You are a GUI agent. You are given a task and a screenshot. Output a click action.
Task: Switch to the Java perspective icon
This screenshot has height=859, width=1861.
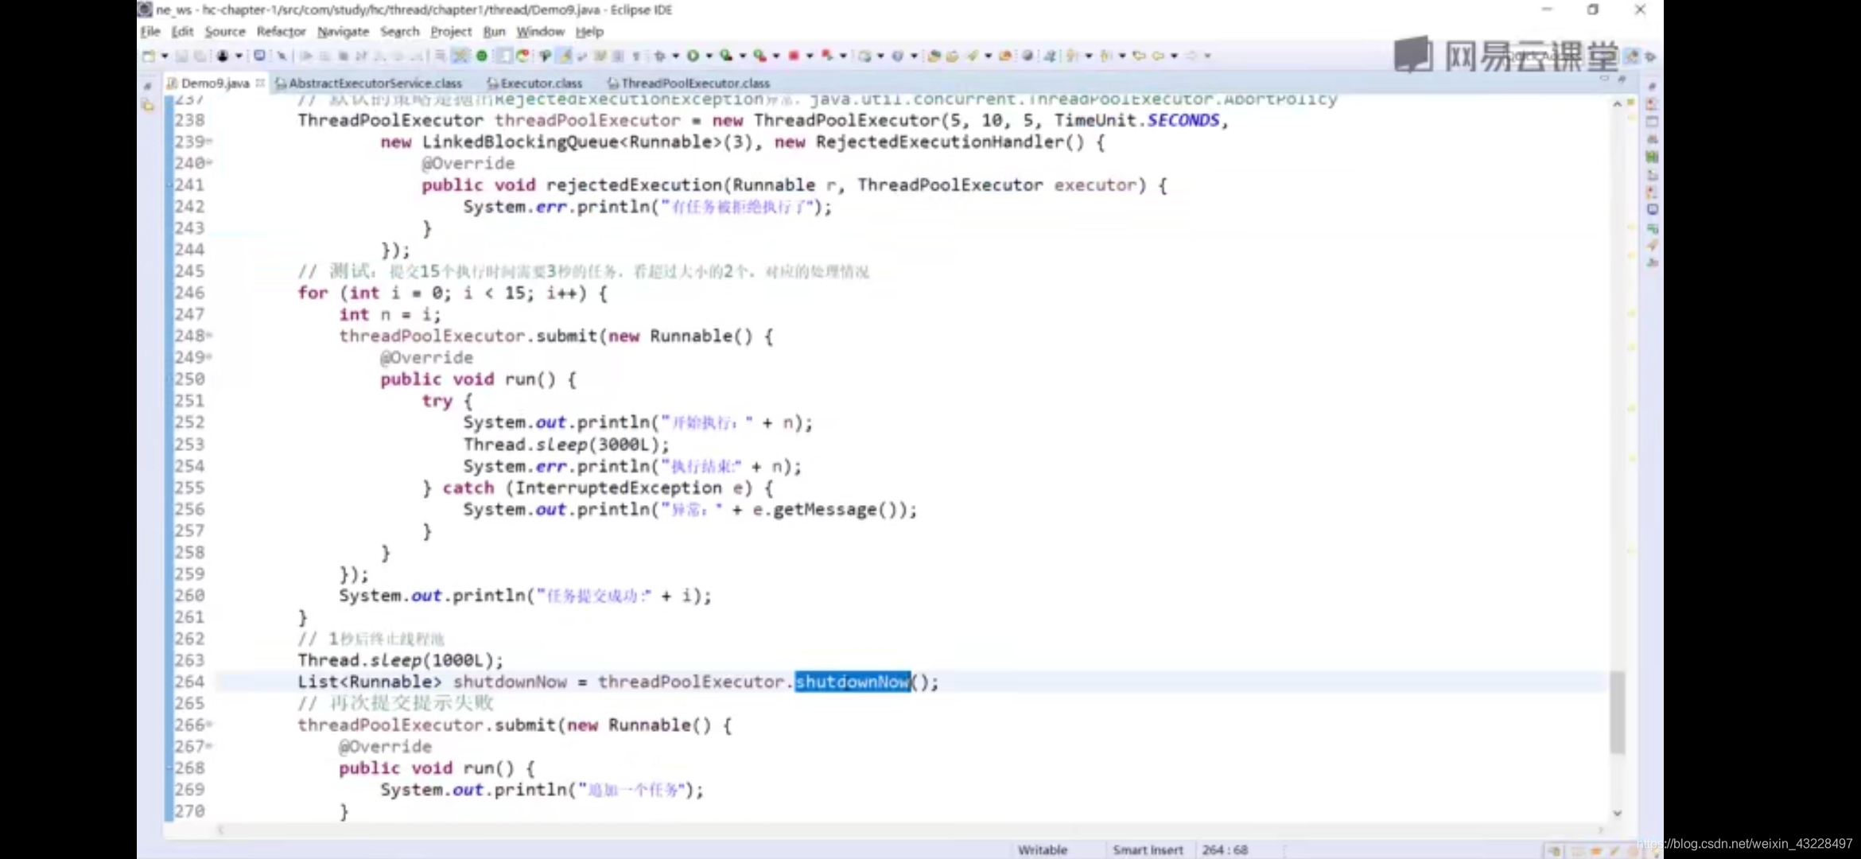pos(1632,56)
